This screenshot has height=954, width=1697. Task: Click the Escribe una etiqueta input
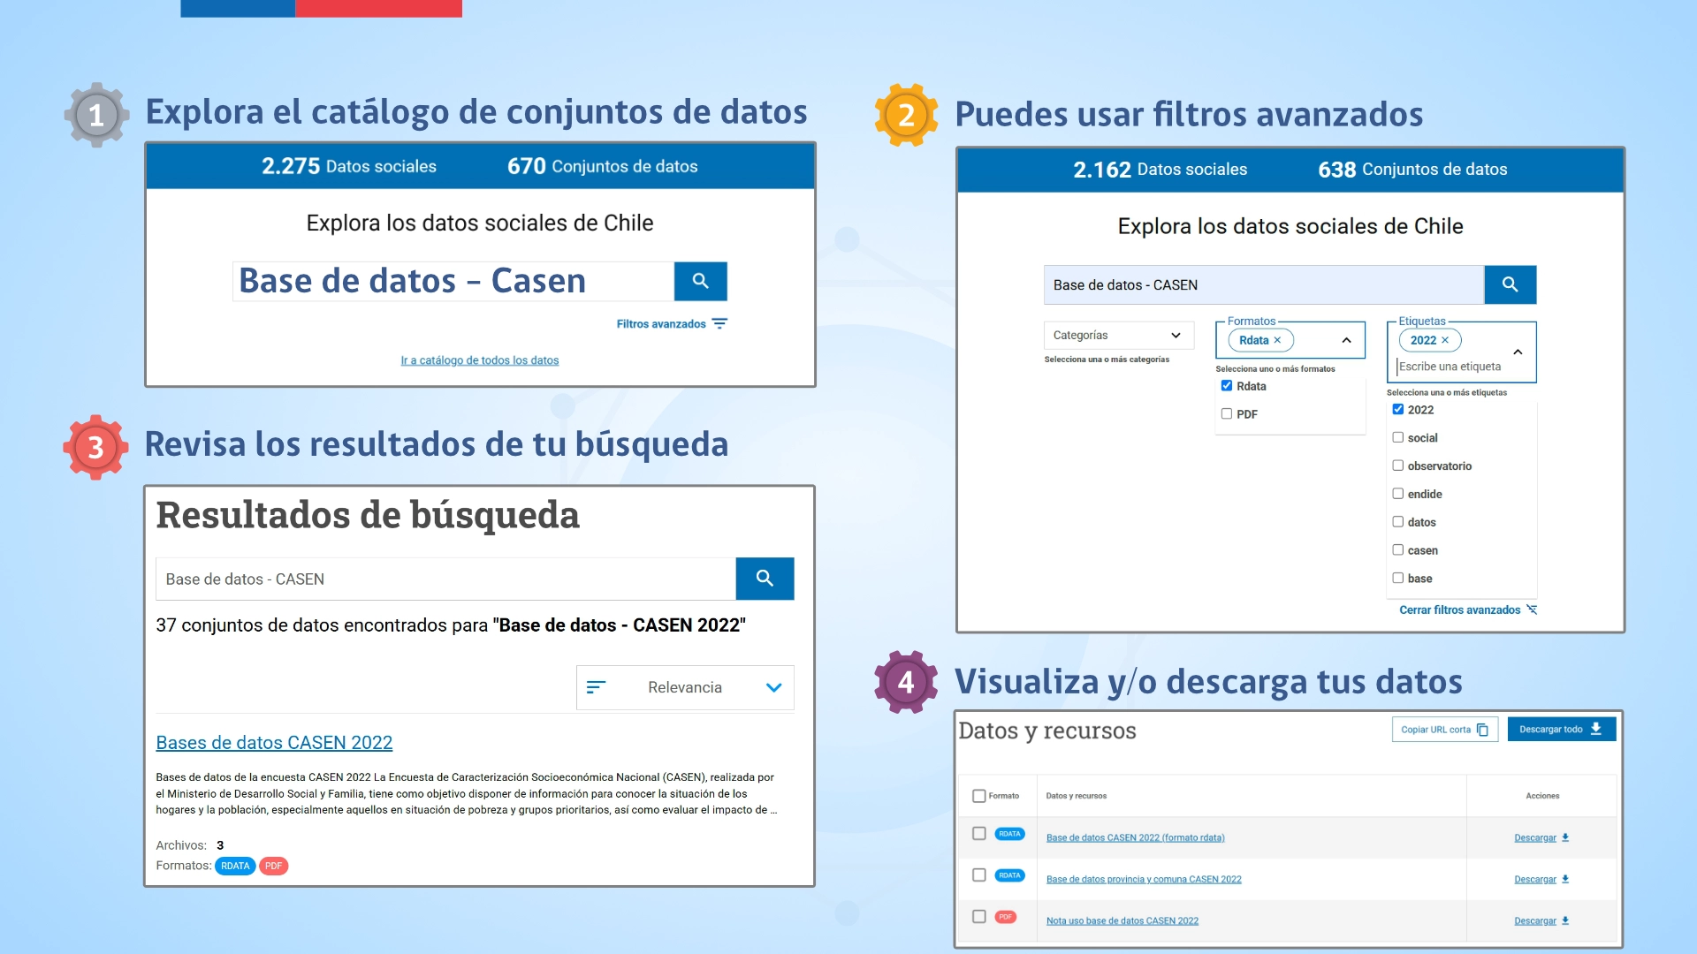coord(1450,367)
